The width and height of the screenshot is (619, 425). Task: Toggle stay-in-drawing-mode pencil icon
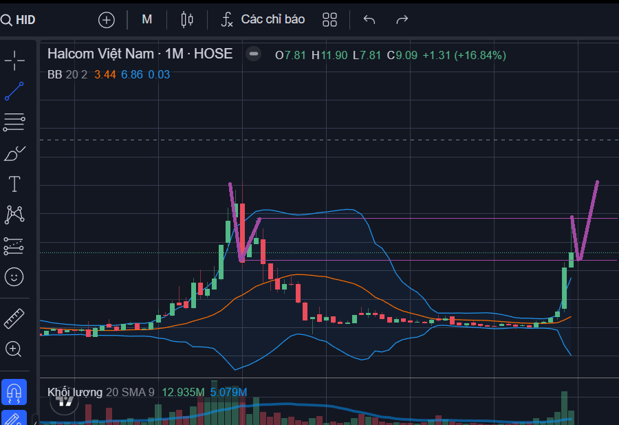14,418
